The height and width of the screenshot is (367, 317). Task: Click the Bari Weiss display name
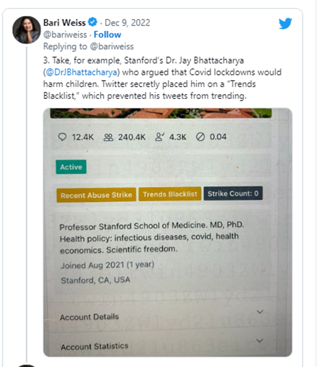point(64,22)
